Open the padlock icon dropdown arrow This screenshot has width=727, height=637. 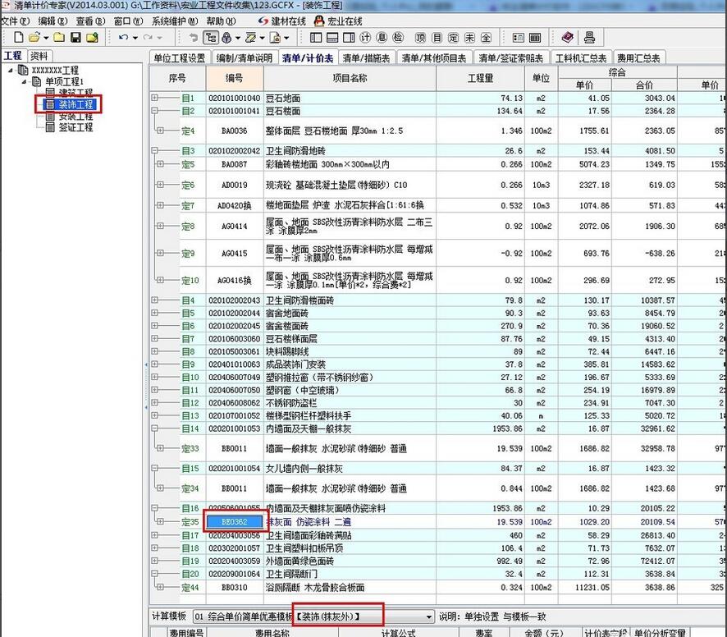tap(238, 38)
